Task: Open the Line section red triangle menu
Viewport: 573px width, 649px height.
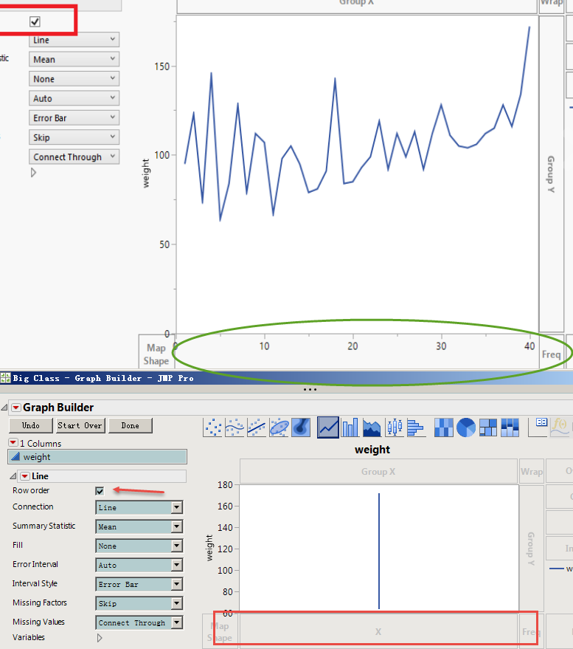Action: (25, 476)
